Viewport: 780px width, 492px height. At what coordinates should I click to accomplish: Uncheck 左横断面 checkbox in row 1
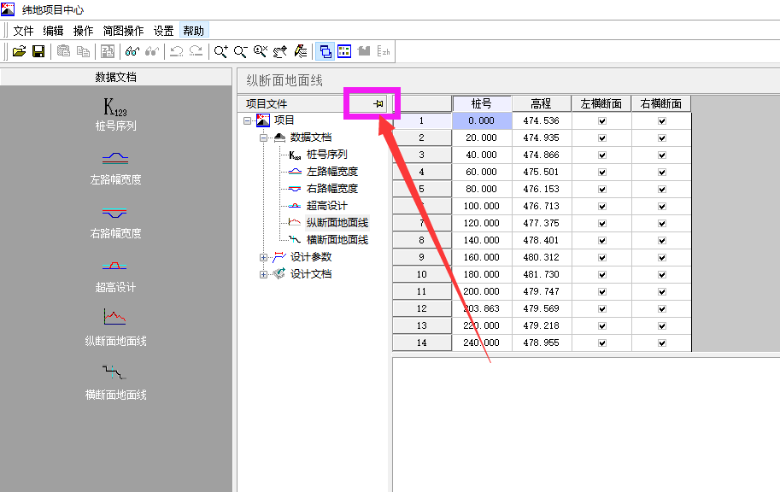coord(602,121)
